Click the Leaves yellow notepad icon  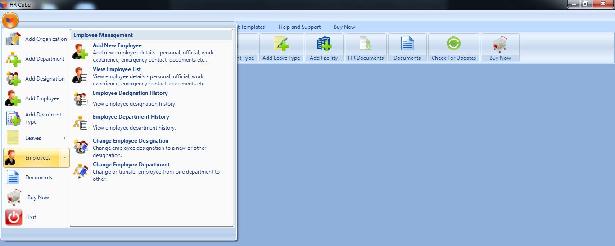[13, 138]
